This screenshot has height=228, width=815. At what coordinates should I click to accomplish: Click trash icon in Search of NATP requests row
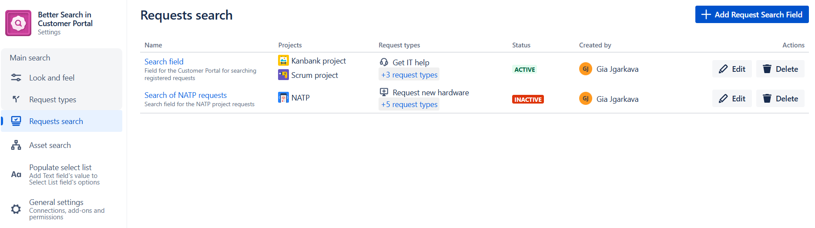(767, 99)
